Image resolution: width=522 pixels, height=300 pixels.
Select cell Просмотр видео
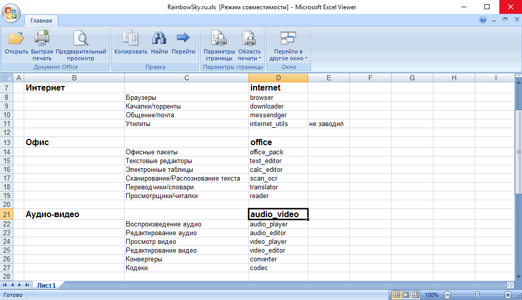(187, 242)
